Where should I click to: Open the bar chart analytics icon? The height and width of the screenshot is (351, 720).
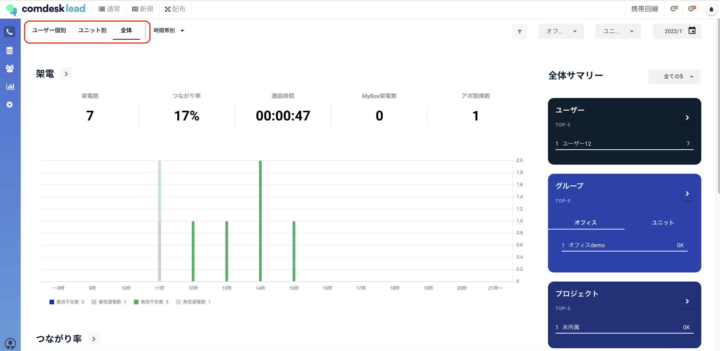tap(10, 86)
